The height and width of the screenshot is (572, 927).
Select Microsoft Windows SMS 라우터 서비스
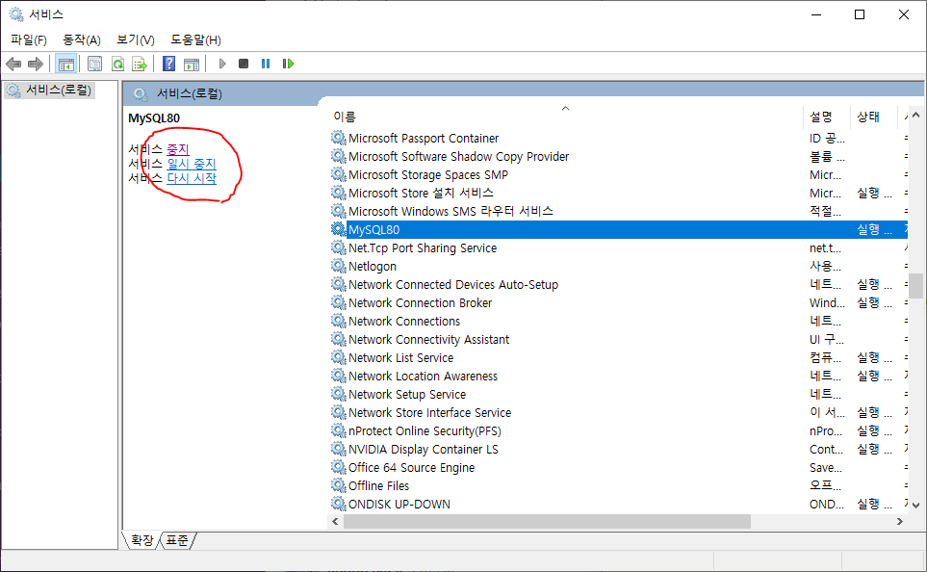click(451, 211)
